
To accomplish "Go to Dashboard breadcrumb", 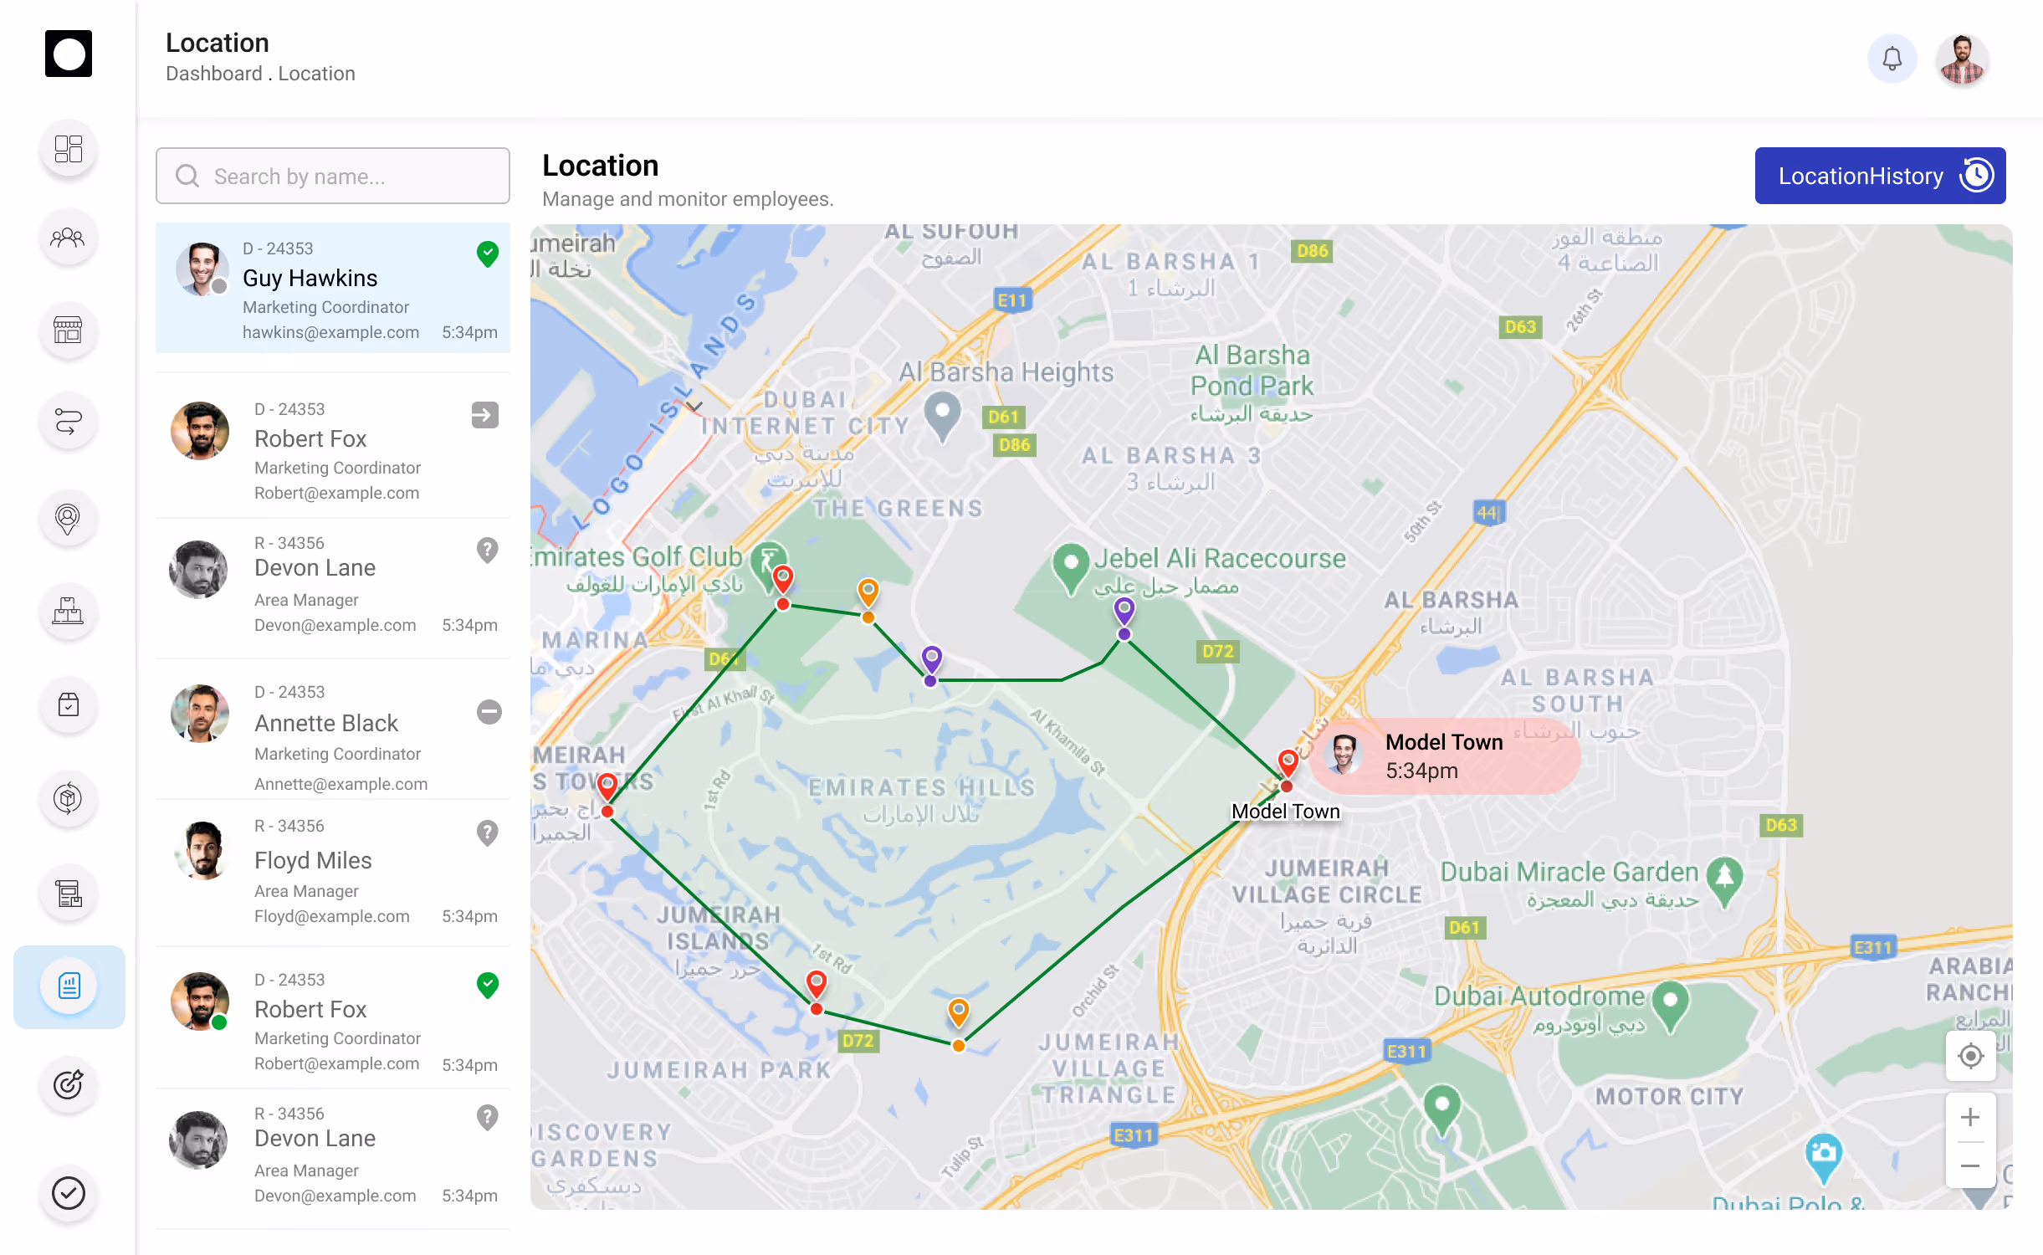I will (x=214, y=74).
